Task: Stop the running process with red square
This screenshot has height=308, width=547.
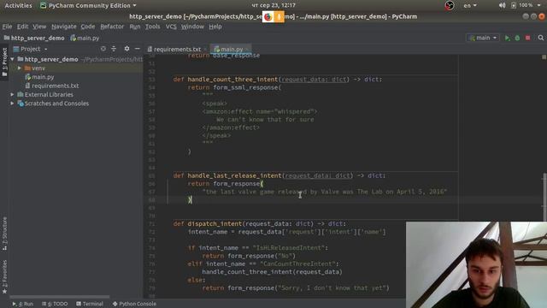Action: pyautogui.click(x=528, y=38)
